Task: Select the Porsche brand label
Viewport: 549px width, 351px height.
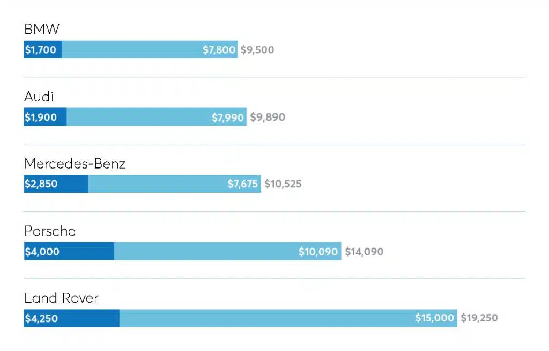Action: (x=50, y=231)
